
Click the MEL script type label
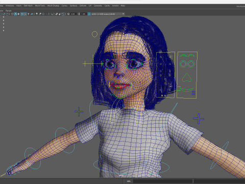pos(129,181)
